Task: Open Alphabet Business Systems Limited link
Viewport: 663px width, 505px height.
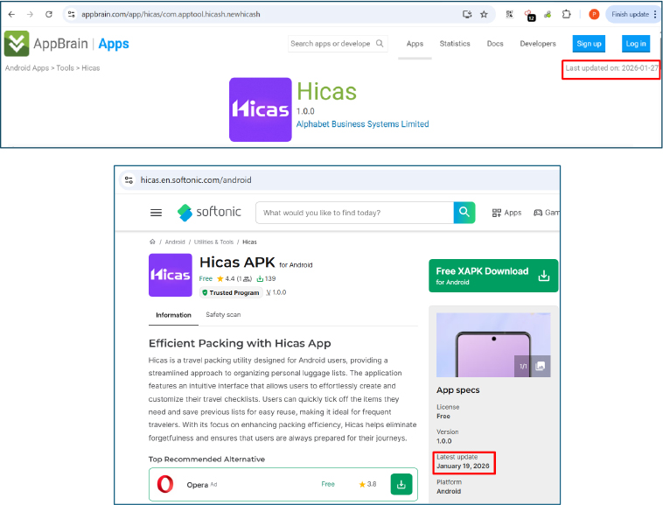Action: coord(362,124)
